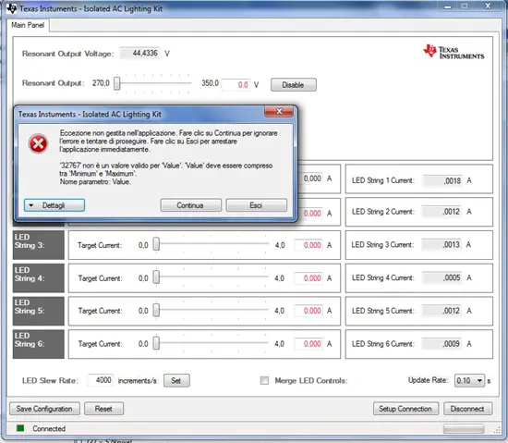The height and width of the screenshot is (443, 508).
Task: Click LED String 2 Current reading ,0012
Action: 441,212
